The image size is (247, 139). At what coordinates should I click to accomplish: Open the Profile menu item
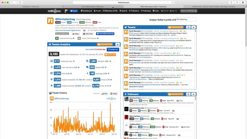[97, 11]
